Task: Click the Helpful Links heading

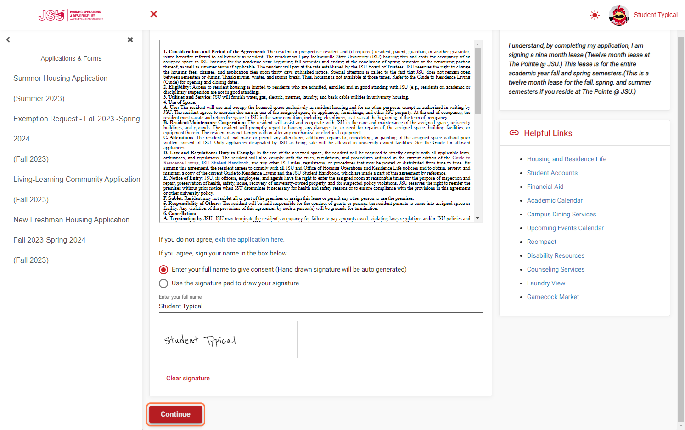Action: (x=548, y=133)
